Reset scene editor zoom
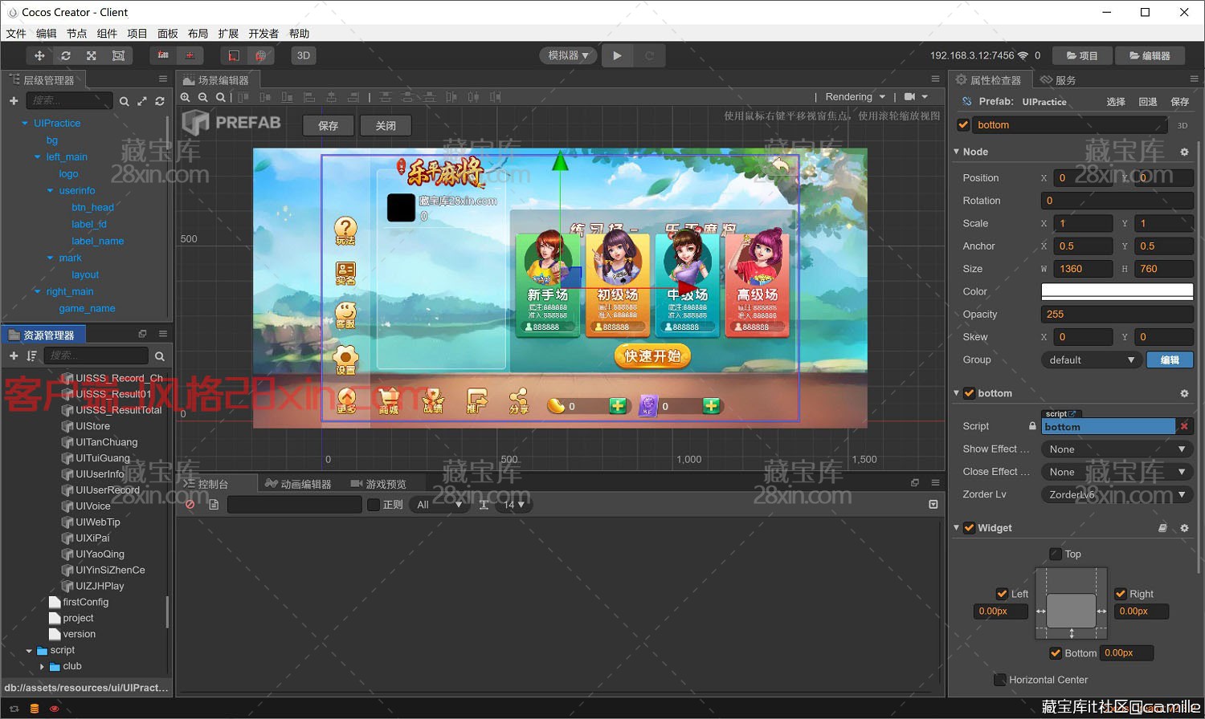Image resolution: width=1205 pixels, height=719 pixels. point(220,97)
